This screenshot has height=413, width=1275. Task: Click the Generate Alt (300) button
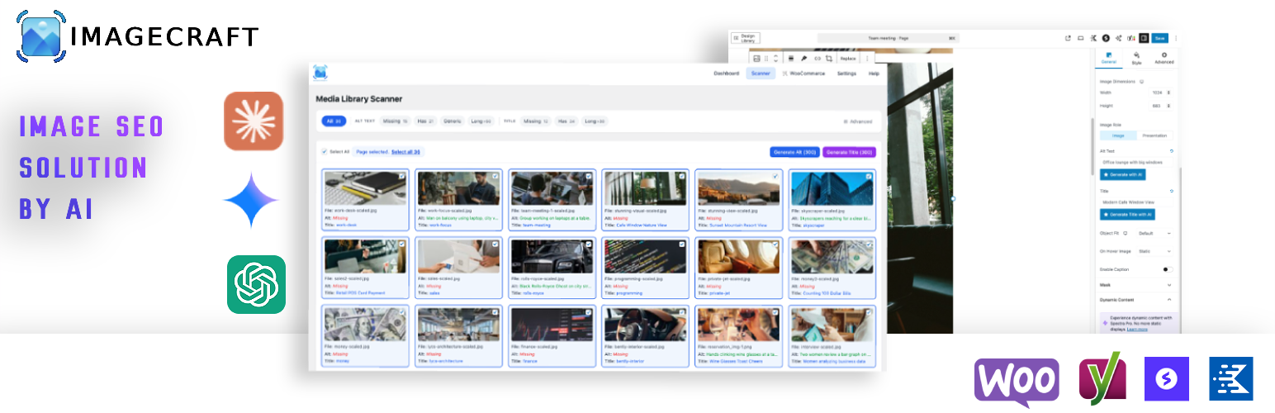coord(794,152)
